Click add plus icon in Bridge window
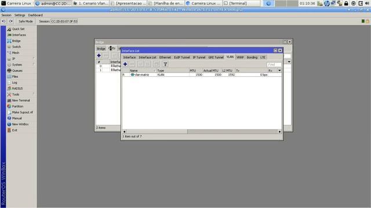The image size is (371, 208). click(99, 55)
